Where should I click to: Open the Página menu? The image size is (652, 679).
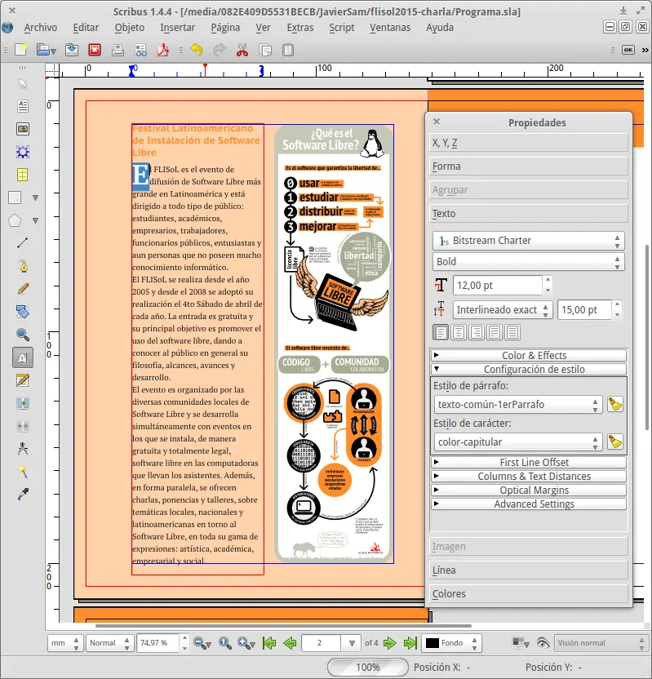225,27
